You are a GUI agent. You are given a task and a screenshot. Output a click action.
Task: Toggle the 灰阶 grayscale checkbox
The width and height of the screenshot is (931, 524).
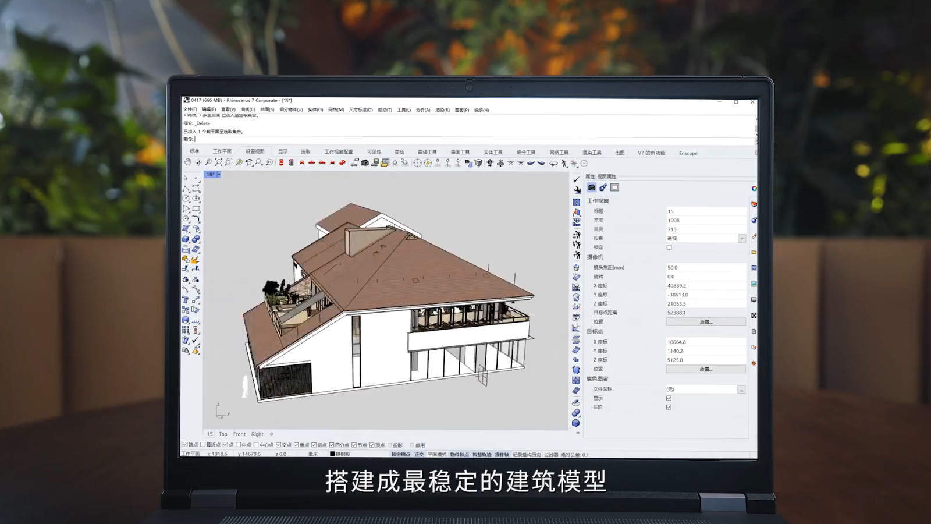pyautogui.click(x=669, y=407)
